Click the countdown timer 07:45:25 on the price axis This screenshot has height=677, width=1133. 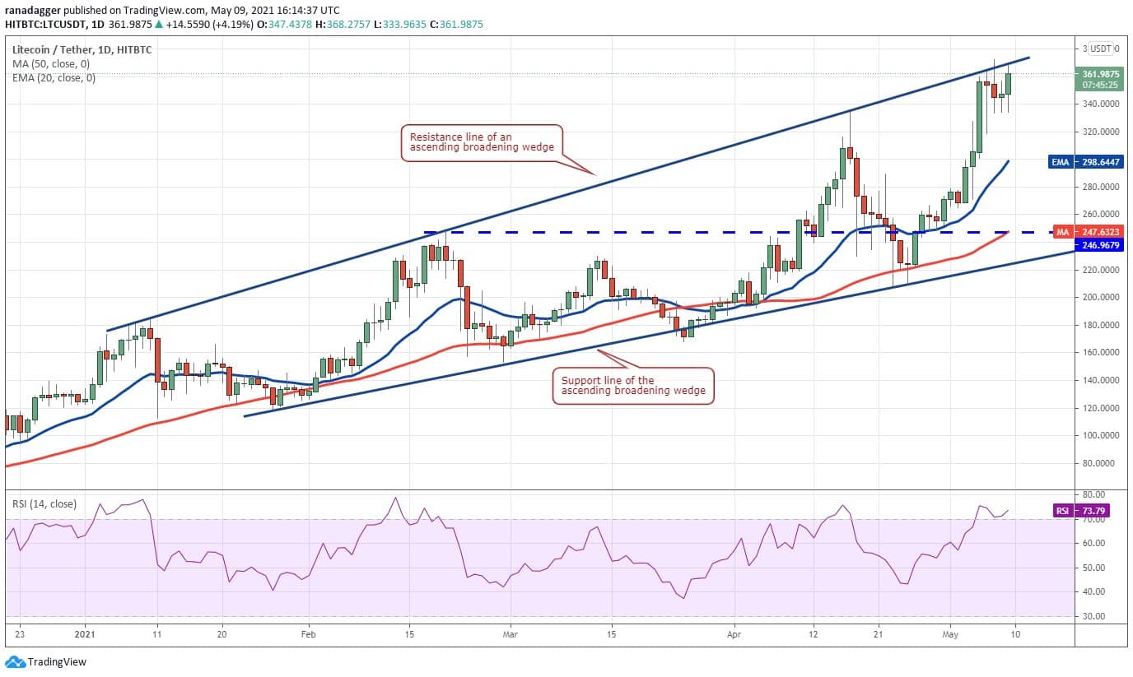(x=1101, y=84)
